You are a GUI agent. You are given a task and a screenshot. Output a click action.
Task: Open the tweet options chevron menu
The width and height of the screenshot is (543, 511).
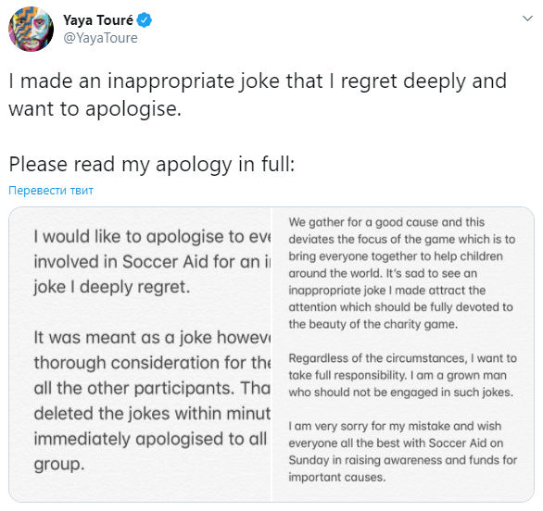(x=527, y=18)
